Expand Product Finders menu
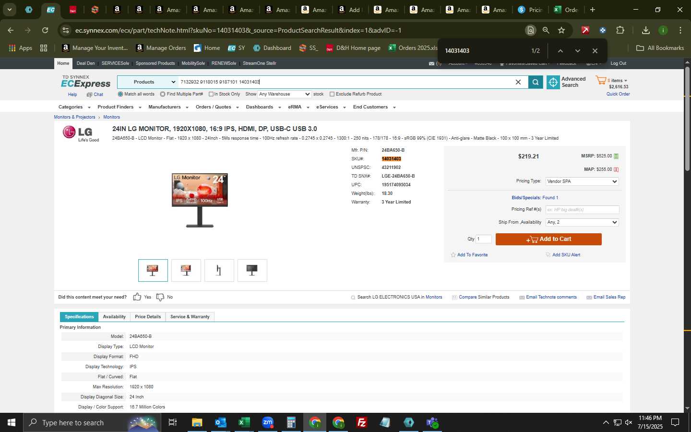Image resolution: width=691 pixels, height=432 pixels. point(119,107)
